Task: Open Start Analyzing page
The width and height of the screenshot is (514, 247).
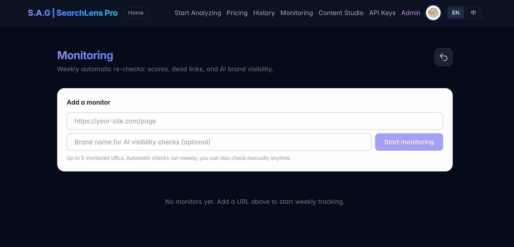Action: click(198, 13)
